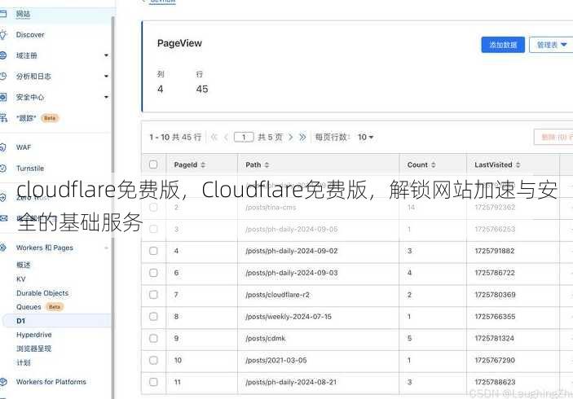The width and height of the screenshot is (573, 399).
Task: Sort by Count column
Action: coord(421,165)
